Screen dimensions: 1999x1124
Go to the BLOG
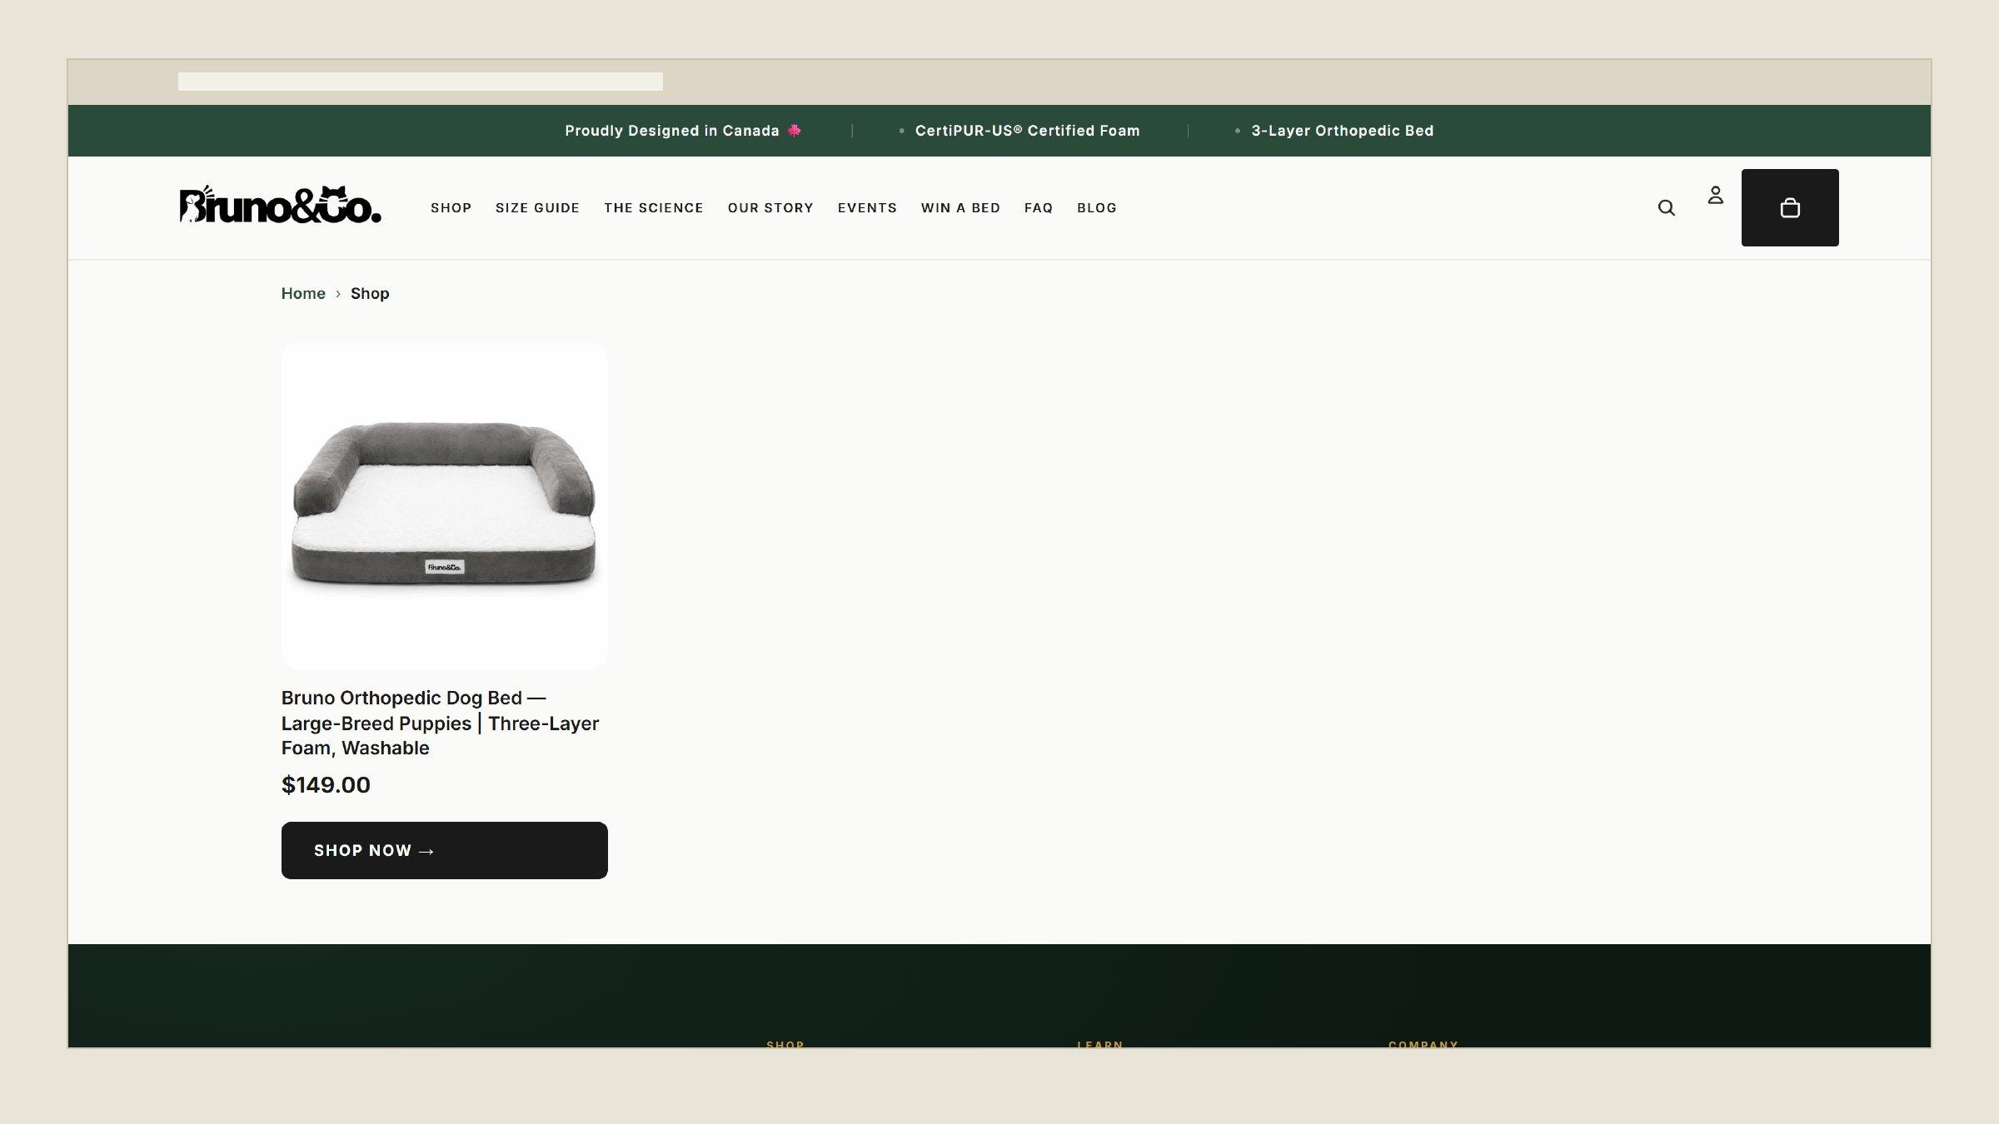(1097, 208)
